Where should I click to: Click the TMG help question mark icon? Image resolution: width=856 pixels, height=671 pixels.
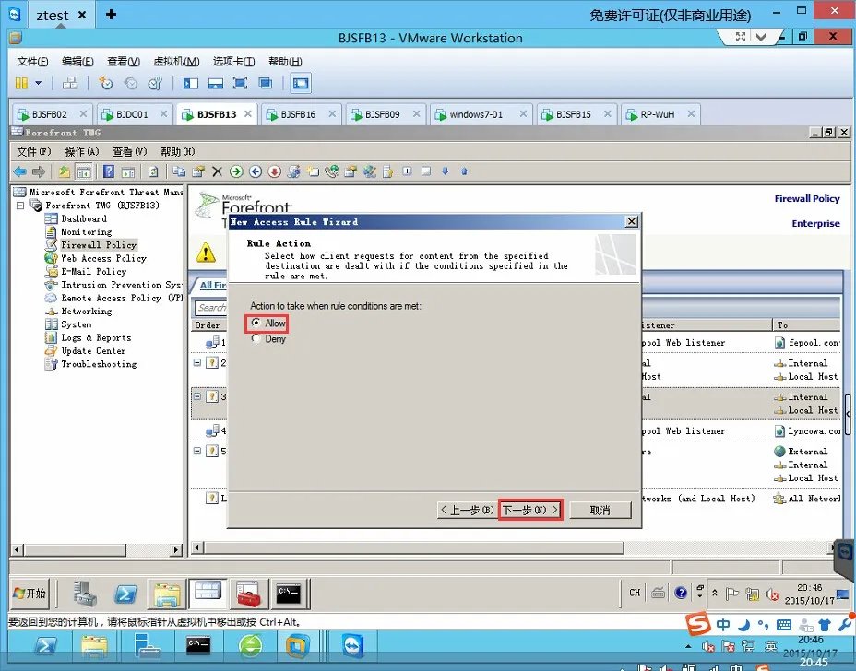coord(109,171)
